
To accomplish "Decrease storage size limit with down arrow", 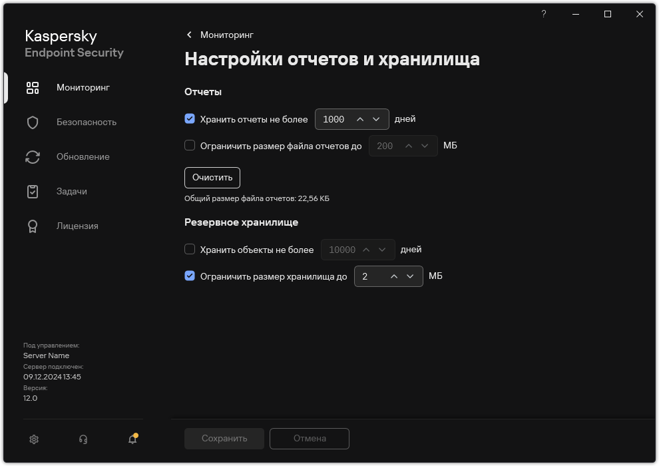I will 410,276.
